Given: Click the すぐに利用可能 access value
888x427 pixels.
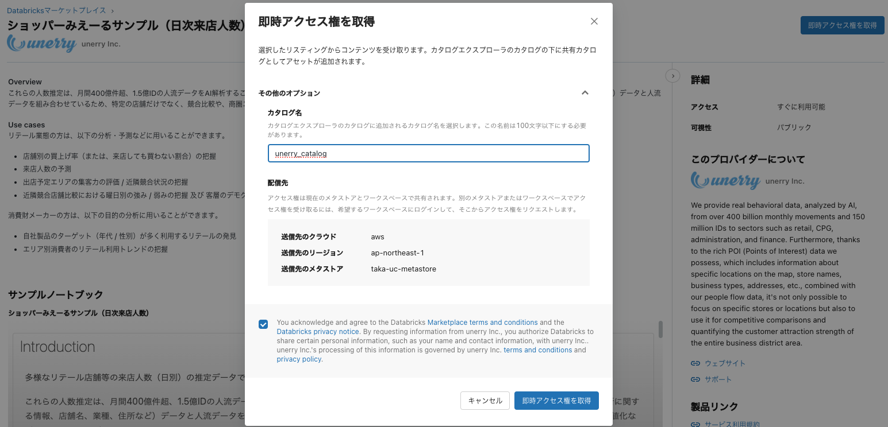Looking at the screenshot, I should click(801, 107).
